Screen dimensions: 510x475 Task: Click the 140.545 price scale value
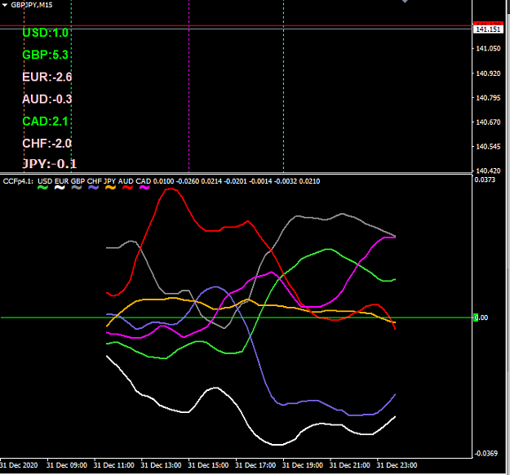click(x=488, y=147)
